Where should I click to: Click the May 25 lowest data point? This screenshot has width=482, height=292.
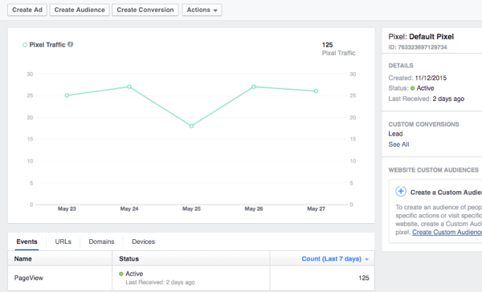point(191,126)
